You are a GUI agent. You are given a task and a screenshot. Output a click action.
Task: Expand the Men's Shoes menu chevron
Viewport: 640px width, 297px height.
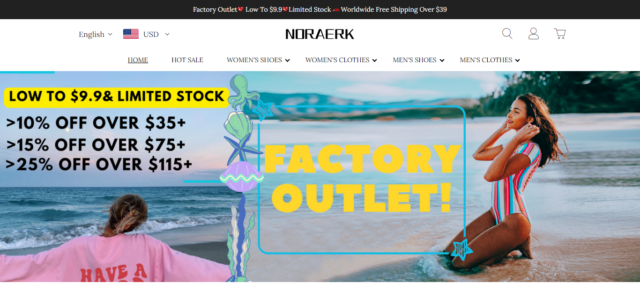tap(441, 60)
